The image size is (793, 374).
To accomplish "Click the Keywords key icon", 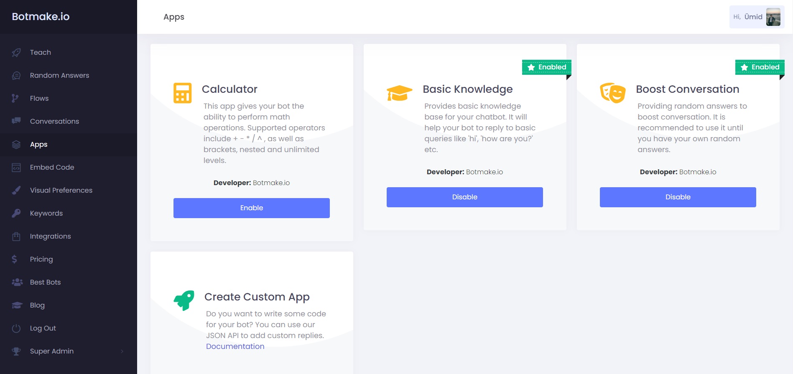I will 16,213.
